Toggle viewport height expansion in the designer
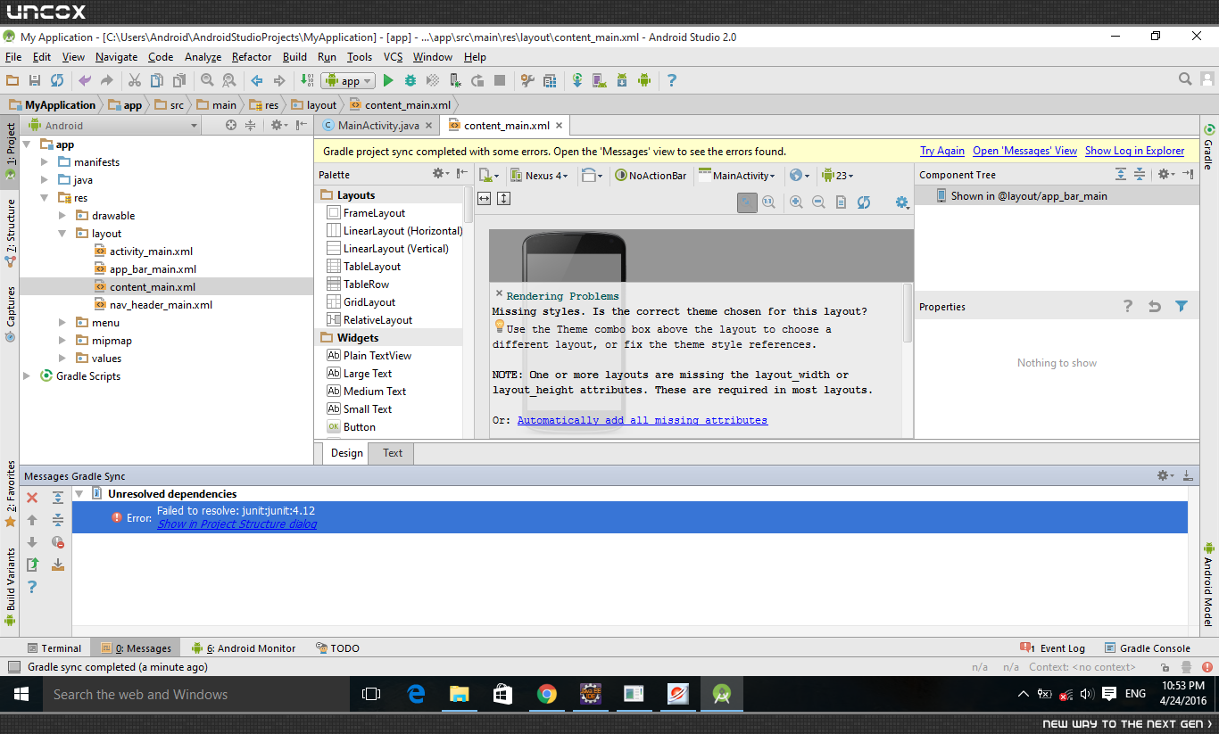Viewport: 1219px width, 734px height. pos(504,198)
